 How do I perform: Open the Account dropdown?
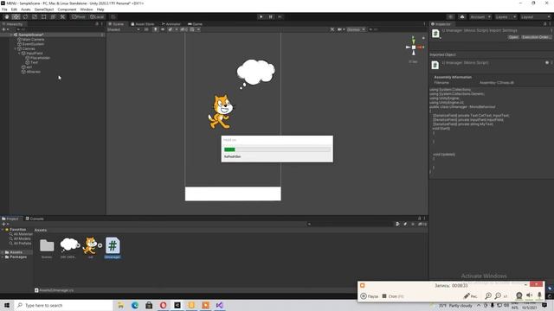[480, 16]
